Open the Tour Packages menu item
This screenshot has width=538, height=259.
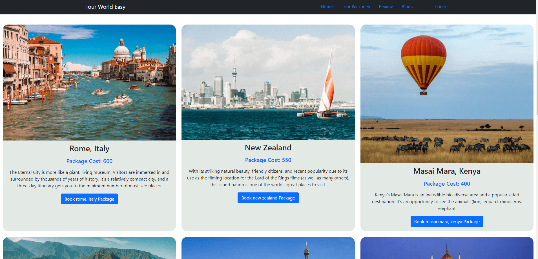pyautogui.click(x=356, y=7)
